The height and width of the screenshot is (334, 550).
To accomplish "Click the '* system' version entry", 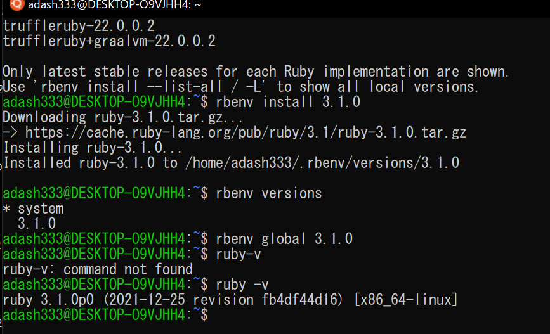I will [34, 209].
